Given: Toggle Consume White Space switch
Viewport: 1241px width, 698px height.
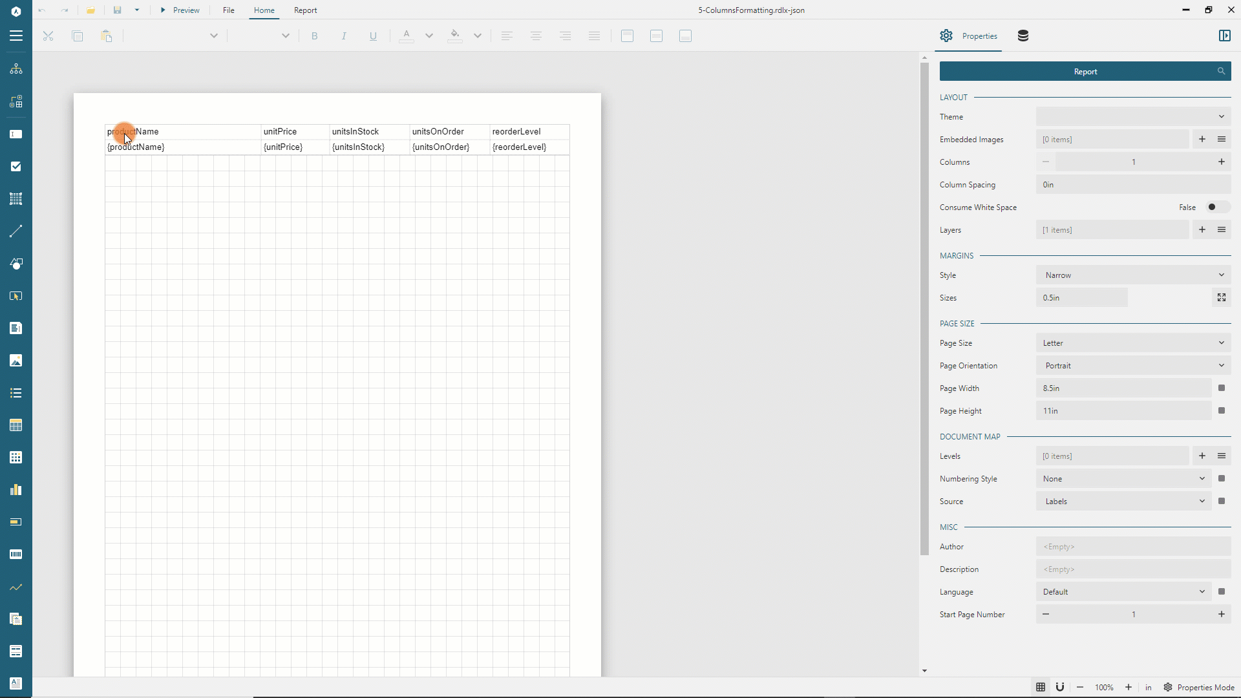Looking at the screenshot, I should pyautogui.click(x=1217, y=207).
